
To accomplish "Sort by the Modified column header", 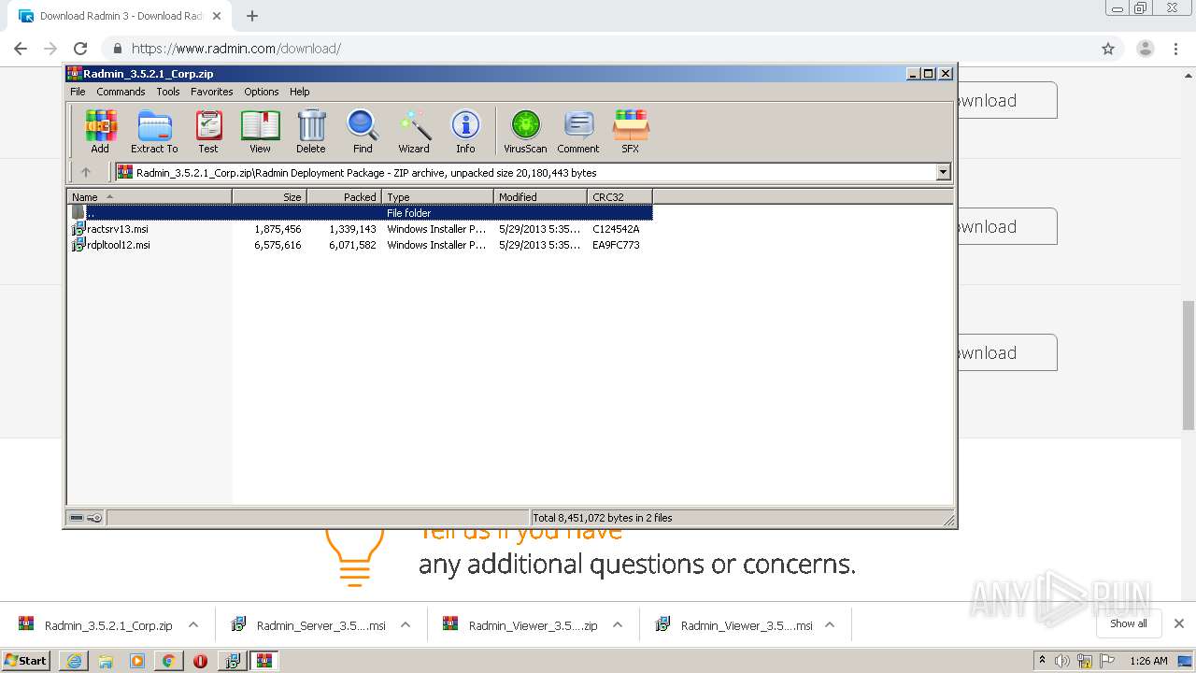I will 540,196.
